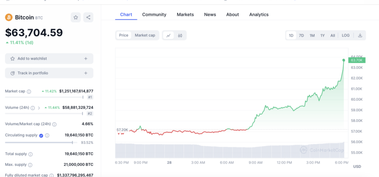379x177 pixels.
Task: Switch to line chart view icon
Action: (169, 35)
